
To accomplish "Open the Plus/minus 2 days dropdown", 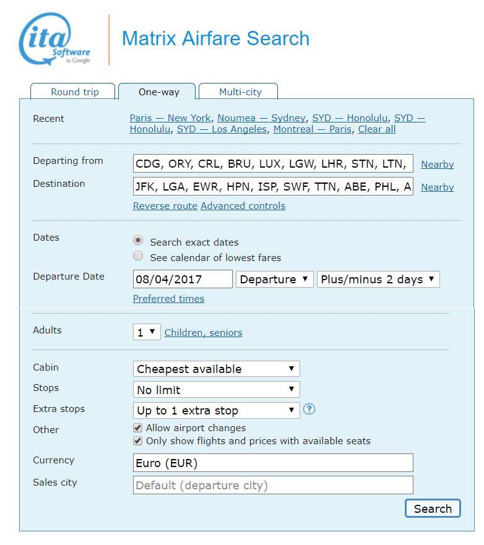I will click(x=378, y=279).
